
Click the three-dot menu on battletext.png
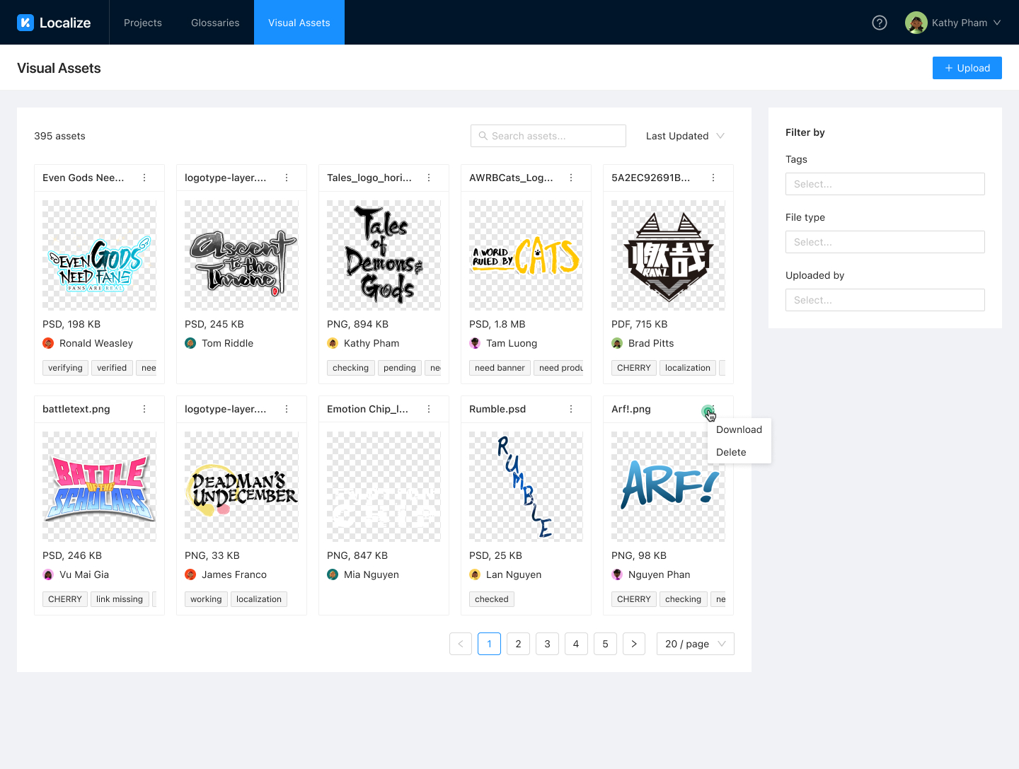(x=144, y=409)
